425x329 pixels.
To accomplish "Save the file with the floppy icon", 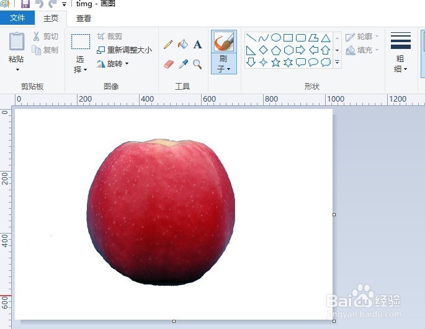I will tap(25, 4).
